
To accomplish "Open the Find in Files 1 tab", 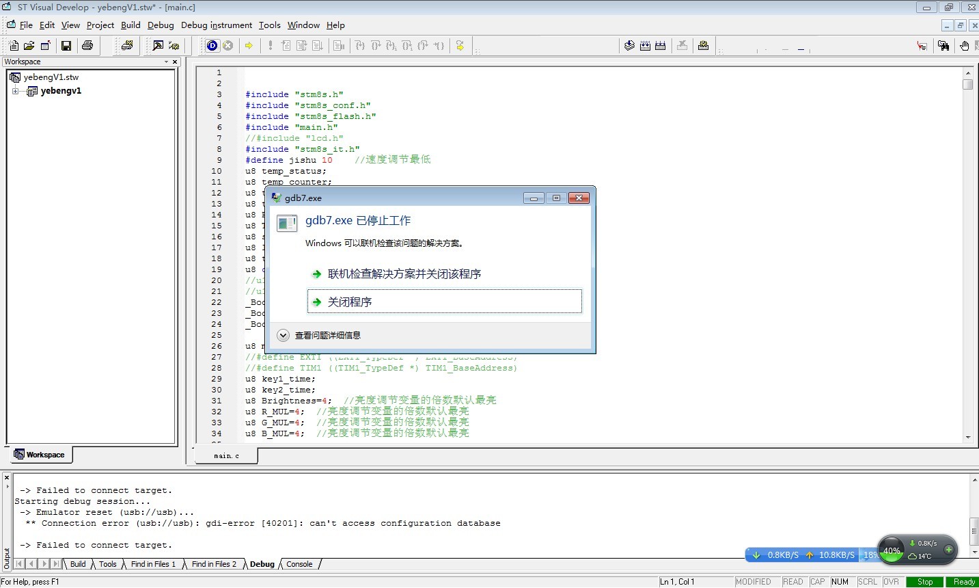I will (153, 564).
